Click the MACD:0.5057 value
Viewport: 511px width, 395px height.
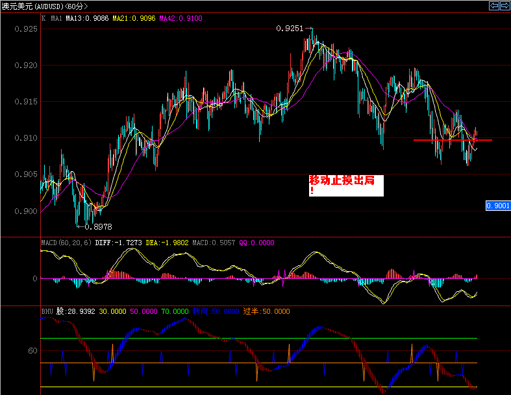click(214, 243)
